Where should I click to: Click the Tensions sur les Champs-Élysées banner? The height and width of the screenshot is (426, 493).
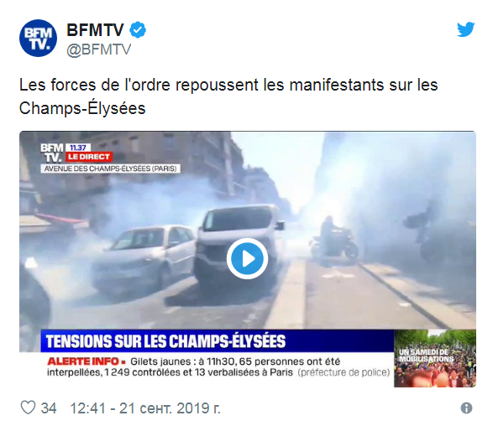point(218,341)
